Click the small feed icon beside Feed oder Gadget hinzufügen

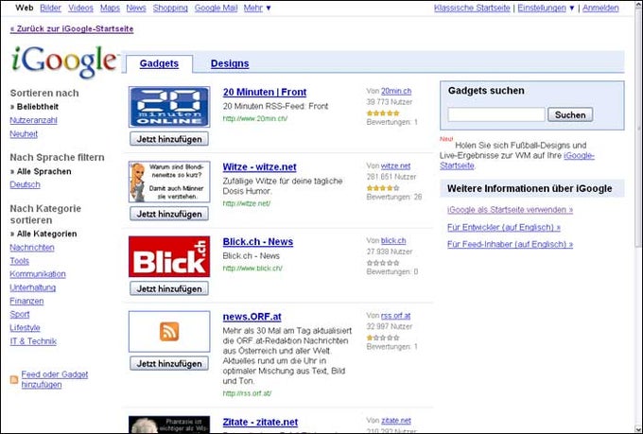tap(14, 379)
